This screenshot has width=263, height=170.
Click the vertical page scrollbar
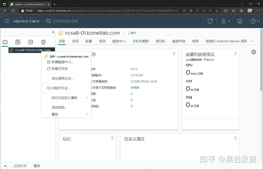[261, 60]
